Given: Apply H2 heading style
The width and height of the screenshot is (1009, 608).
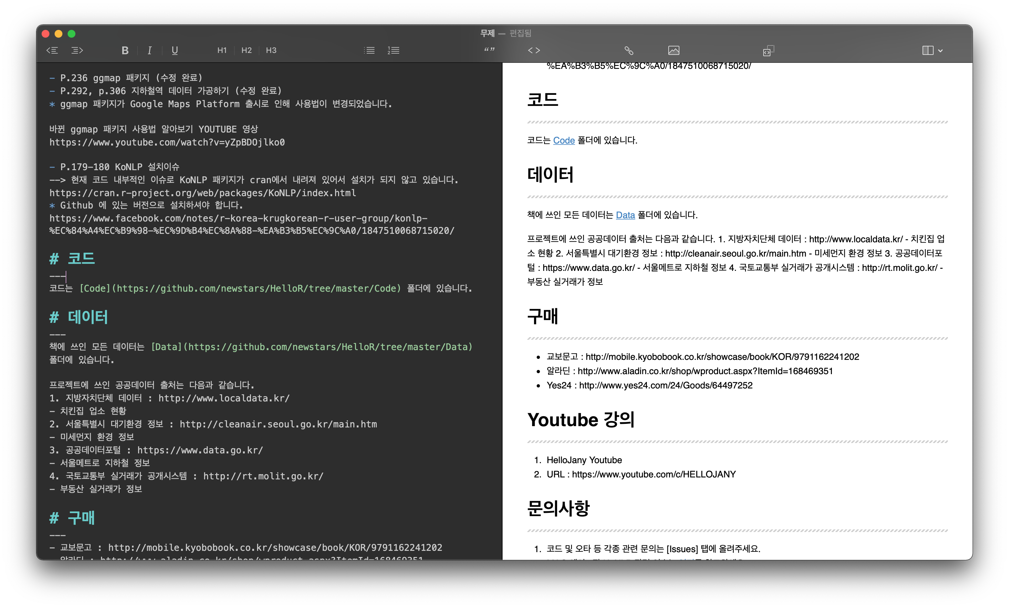Looking at the screenshot, I should click(246, 50).
